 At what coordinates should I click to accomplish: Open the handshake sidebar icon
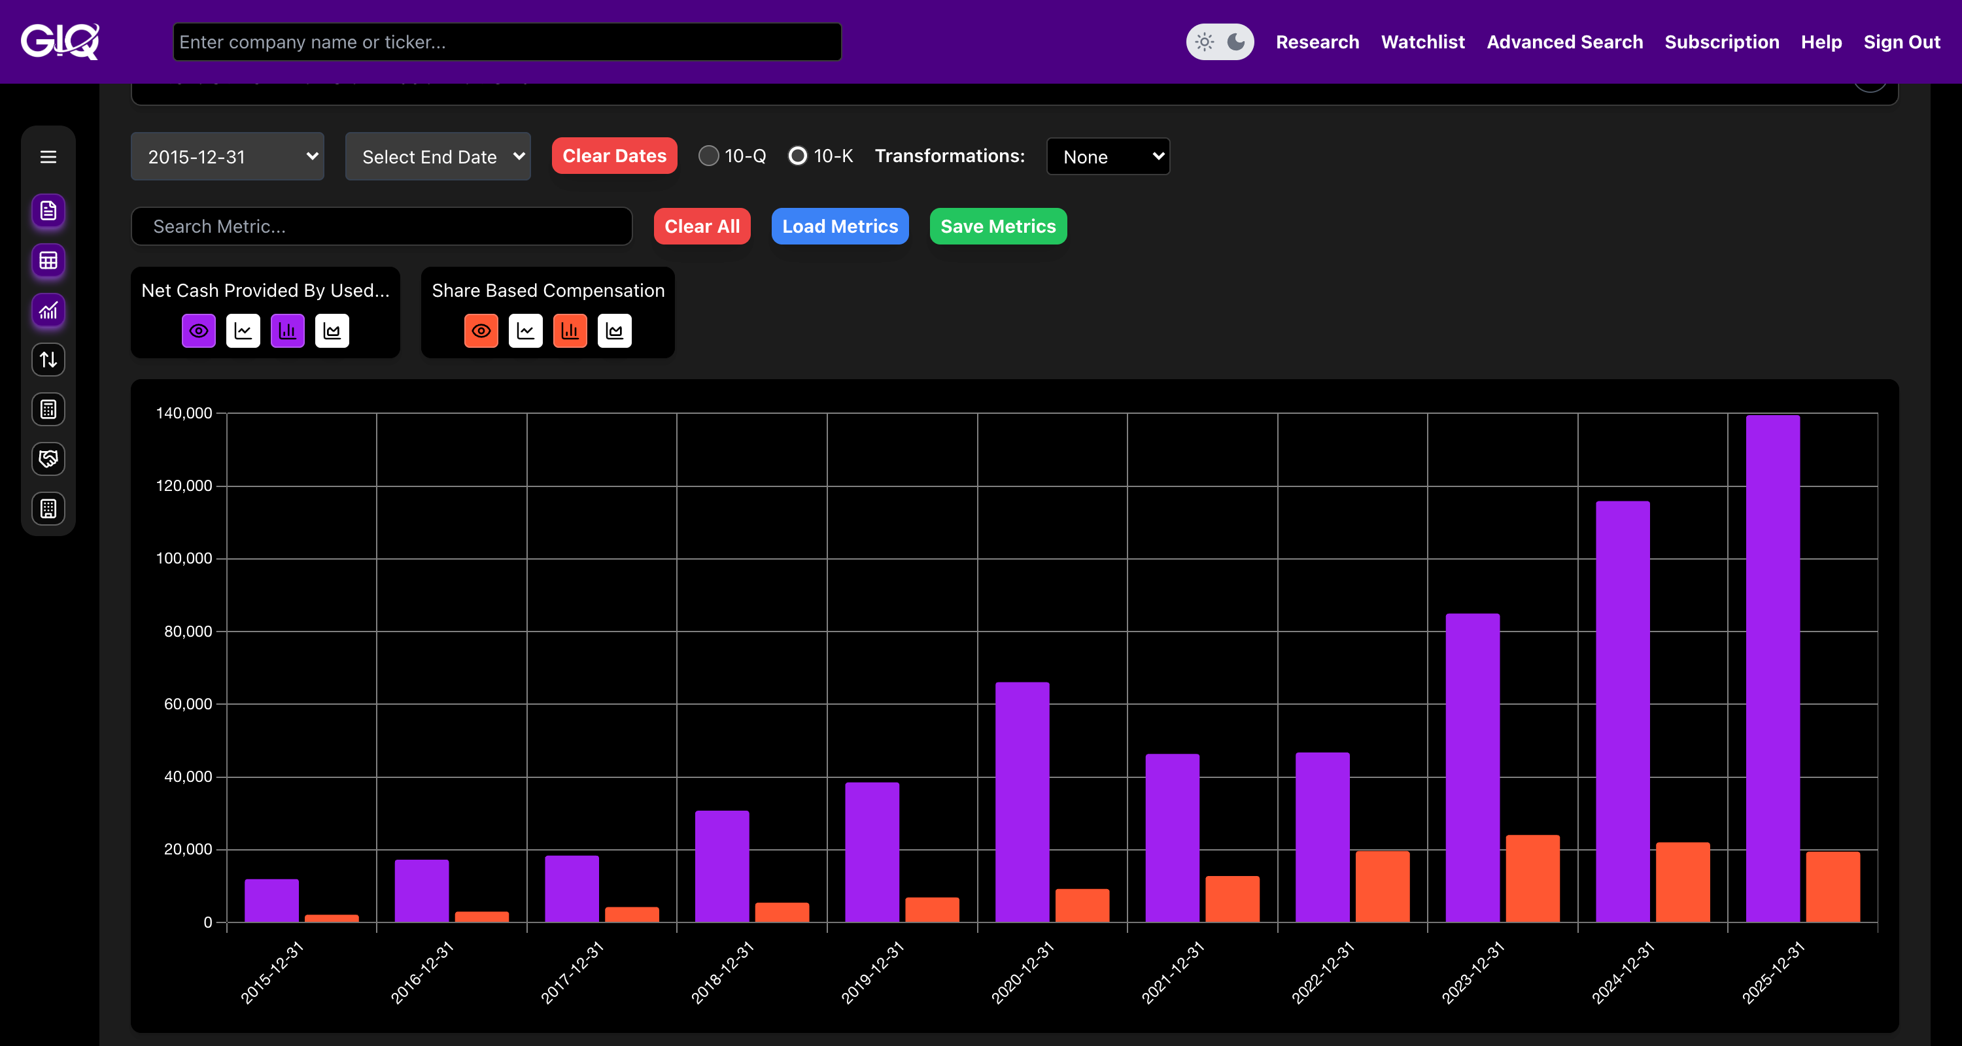click(x=48, y=459)
